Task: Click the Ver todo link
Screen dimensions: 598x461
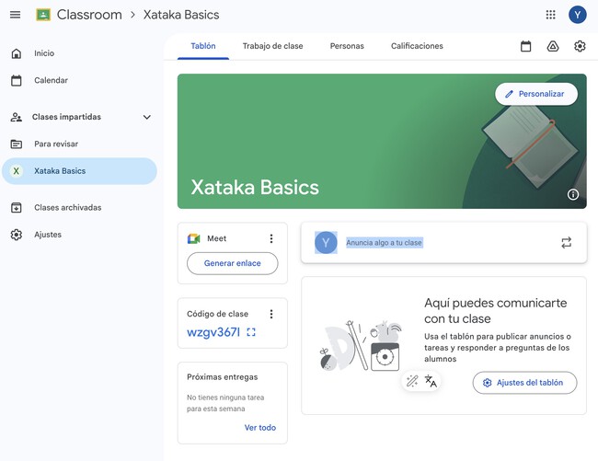Action: [x=259, y=428]
